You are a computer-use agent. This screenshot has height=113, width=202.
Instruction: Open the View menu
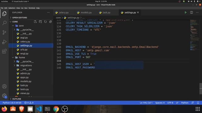[x=18, y=8]
